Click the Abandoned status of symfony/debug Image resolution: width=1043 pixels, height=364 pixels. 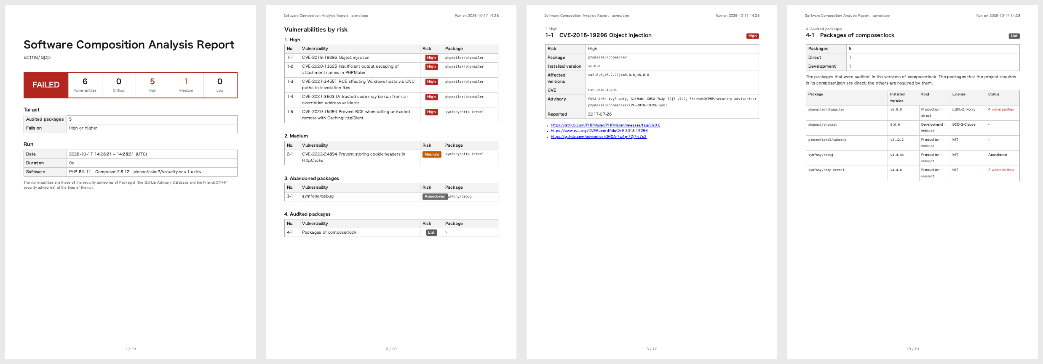pyautogui.click(x=998, y=155)
